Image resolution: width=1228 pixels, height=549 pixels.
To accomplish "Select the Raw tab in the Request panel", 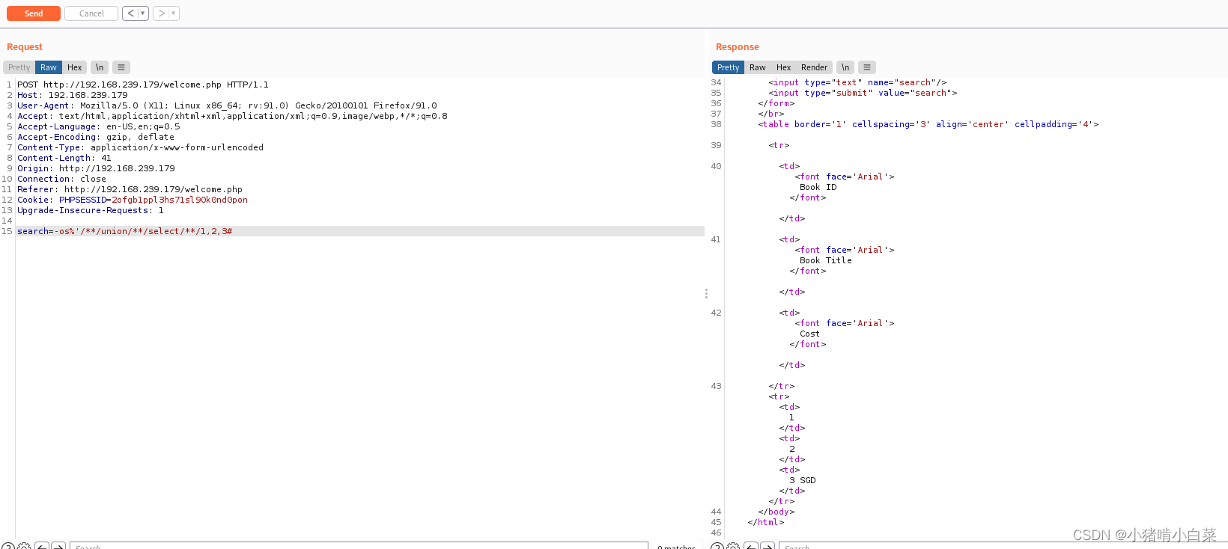I will (x=49, y=67).
